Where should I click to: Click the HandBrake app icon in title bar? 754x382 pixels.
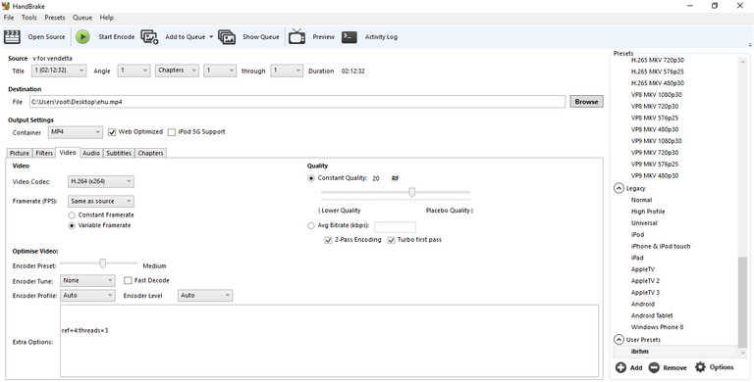click(x=6, y=6)
